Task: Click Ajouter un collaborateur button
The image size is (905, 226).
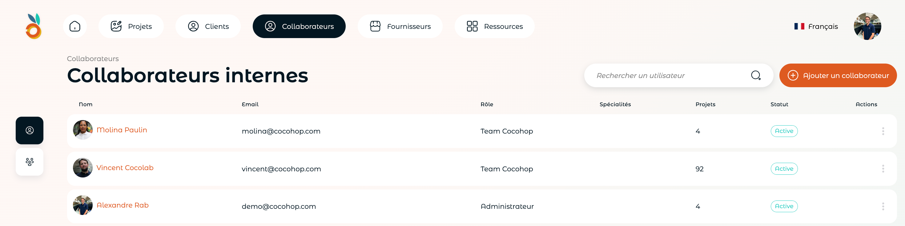Action: click(838, 75)
